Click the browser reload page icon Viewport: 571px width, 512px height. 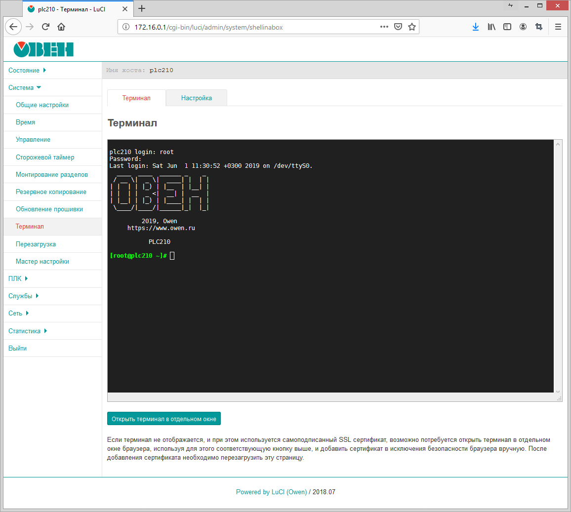(x=45, y=27)
